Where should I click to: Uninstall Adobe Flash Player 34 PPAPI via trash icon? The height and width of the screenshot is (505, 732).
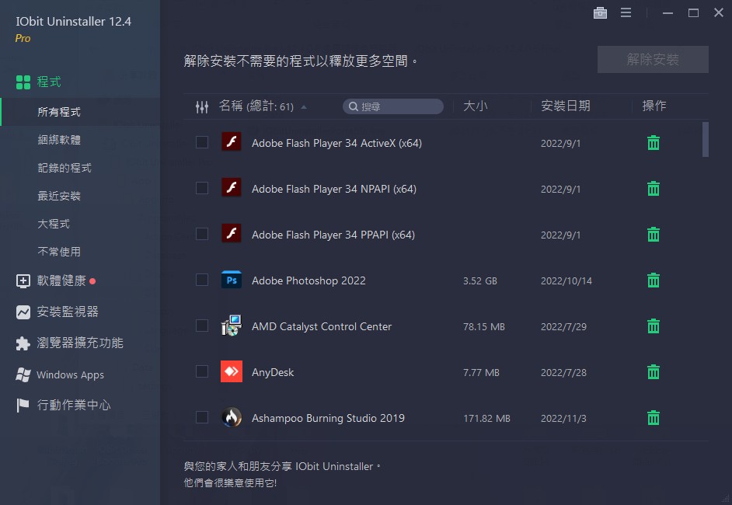point(653,235)
